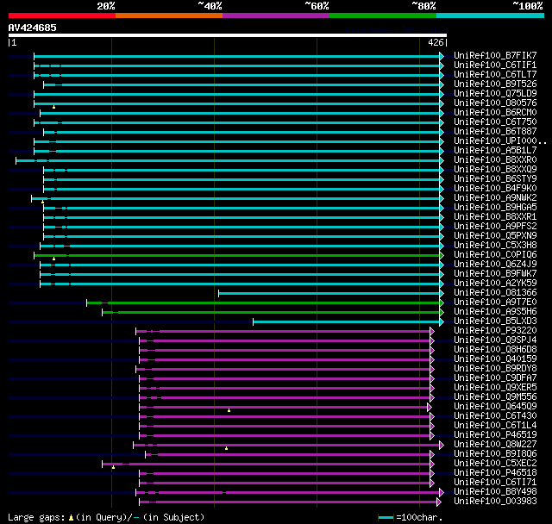Click the UniRef100_Q9XER5 label
Viewport: 552px width, 524px height.
click(495, 388)
